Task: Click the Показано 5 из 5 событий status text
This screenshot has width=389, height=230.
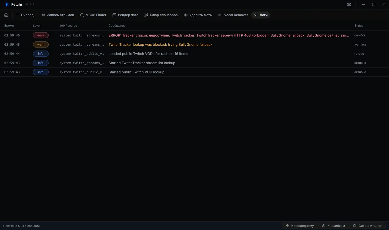Action: [21, 226]
